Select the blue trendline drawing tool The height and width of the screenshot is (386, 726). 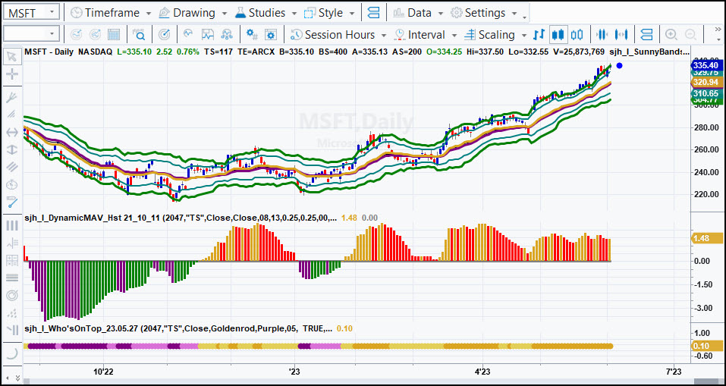pos(11,202)
